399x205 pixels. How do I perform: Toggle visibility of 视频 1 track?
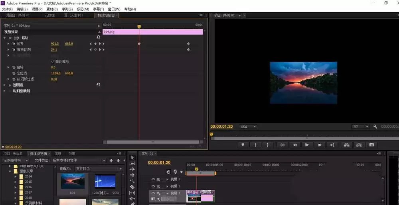[153, 193]
